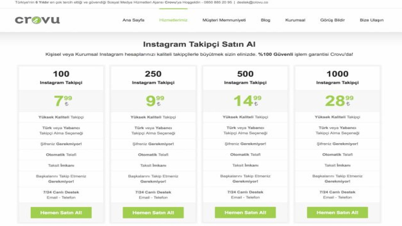Click the 0850 885 20 95 phone number
This screenshot has width=402, height=226.
click(219, 2)
